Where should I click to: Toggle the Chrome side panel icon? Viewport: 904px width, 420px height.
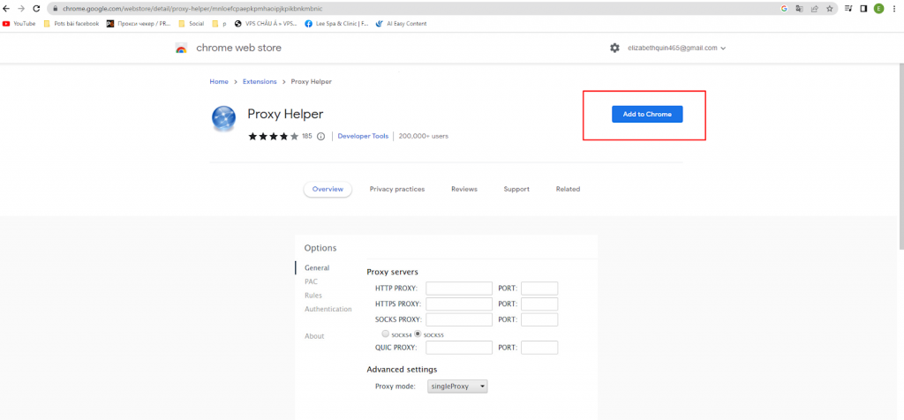coord(863,9)
